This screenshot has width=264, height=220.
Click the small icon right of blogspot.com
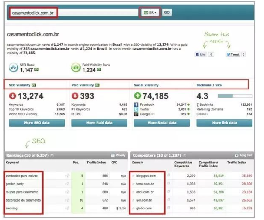pos(169,175)
